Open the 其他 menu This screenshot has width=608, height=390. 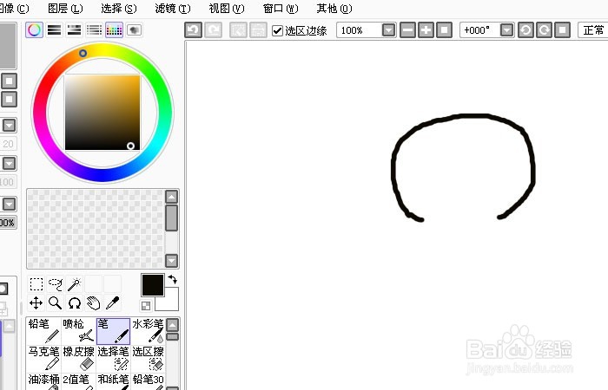tap(334, 8)
